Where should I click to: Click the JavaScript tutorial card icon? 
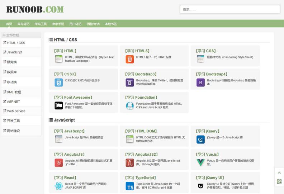[x=58, y=139]
